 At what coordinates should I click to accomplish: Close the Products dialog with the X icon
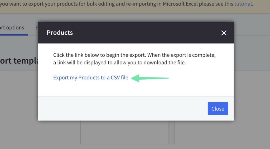224,33
